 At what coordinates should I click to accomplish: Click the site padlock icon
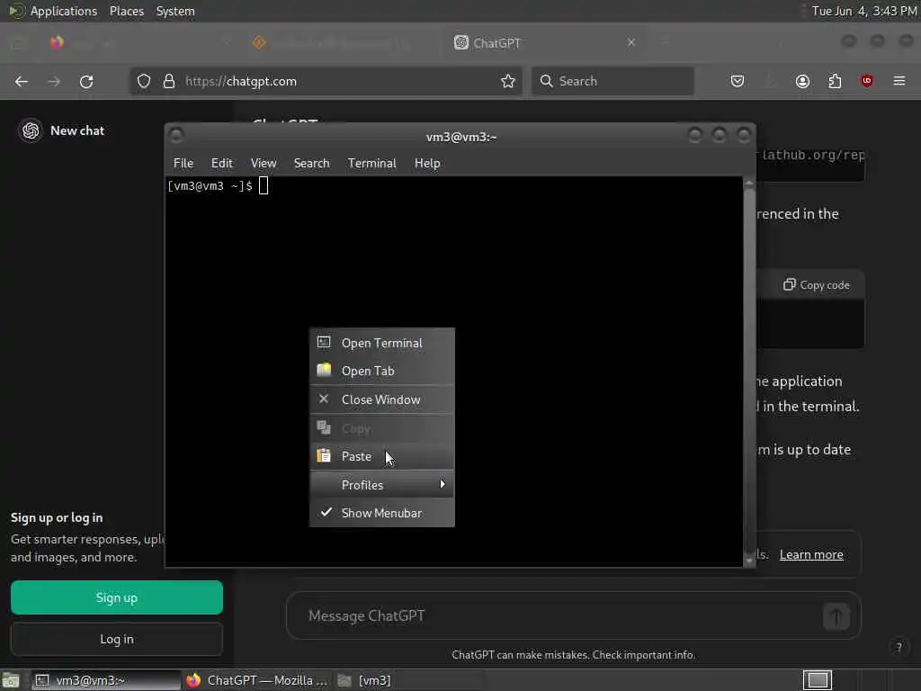tap(169, 81)
